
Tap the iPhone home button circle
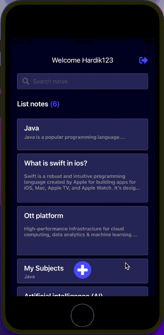pyautogui.click(x=82, y=315)
